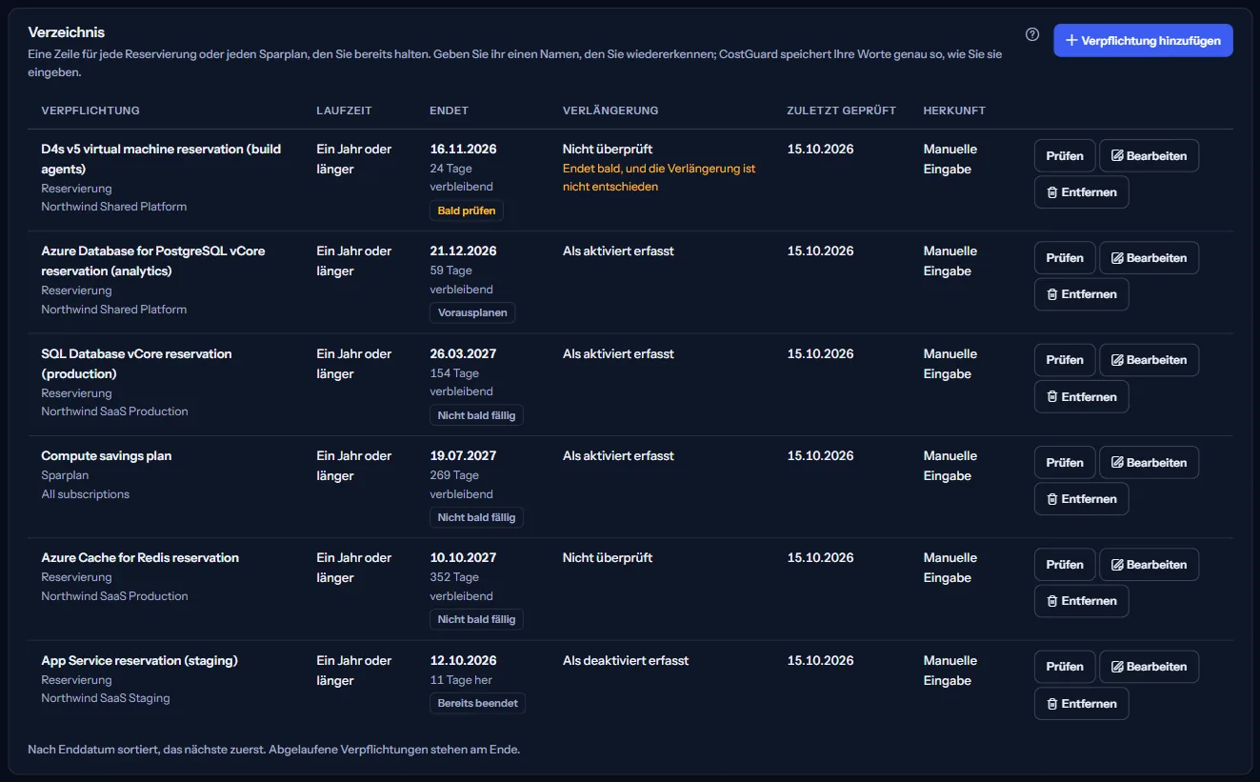Edit the SQL Database vCore reservation
Screen dimensions: 1260x782
coord(1149,360)
